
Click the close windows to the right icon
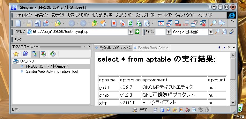pyautogui.click(x=178, y=24)
